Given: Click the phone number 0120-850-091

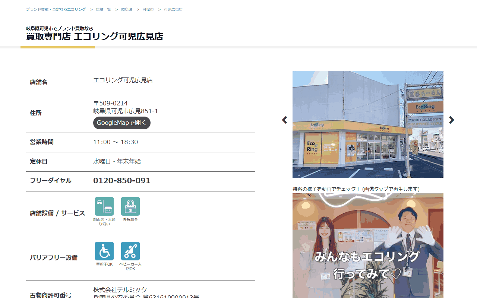Looking at the screenshot, I should (122, 181).
